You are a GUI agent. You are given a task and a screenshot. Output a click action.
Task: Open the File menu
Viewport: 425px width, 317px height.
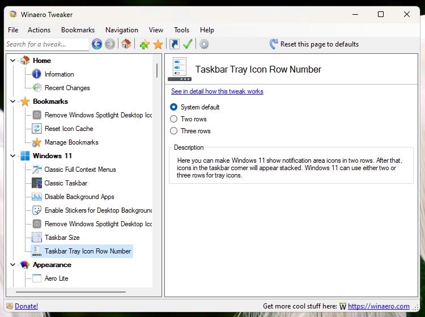click(13, 30)
